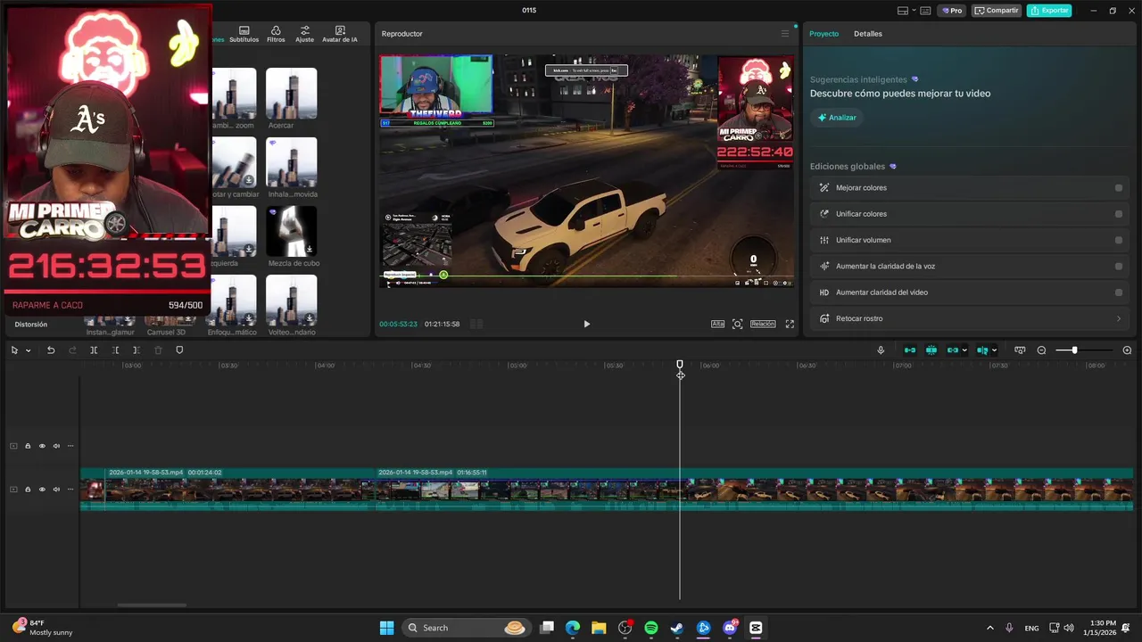Open Discord from the taskbar
Screen dimensions: 1142x642
point(730,628)
